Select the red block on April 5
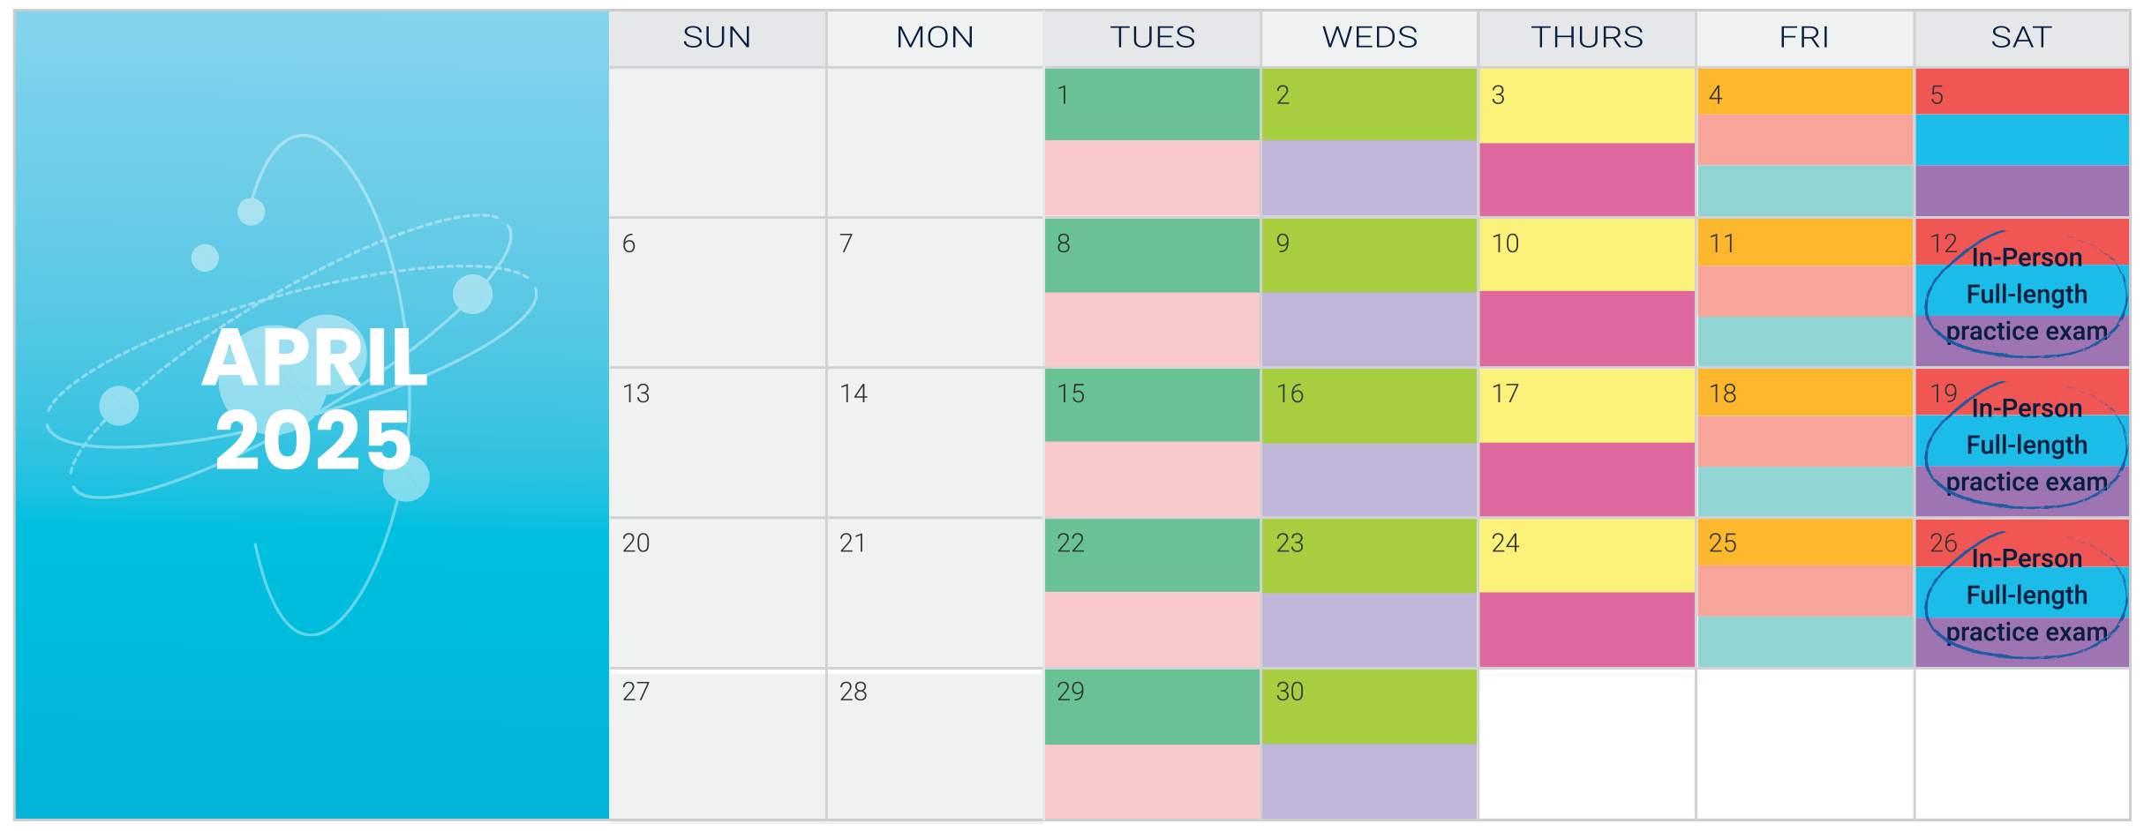 [x=2022, y=92]
